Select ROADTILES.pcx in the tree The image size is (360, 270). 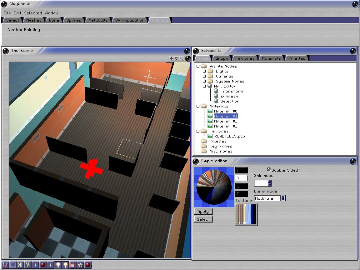pos(230,136)
